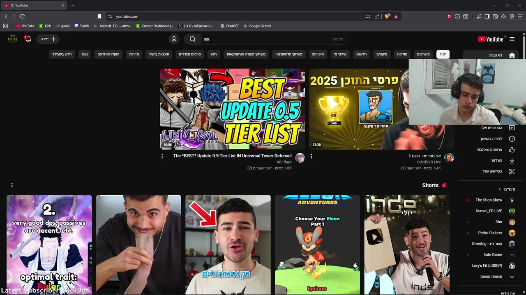Image resolution: width=526 pixels, height=295 pixels.
Task: Open the account avatar menu
Action: [x=13, y=39]
